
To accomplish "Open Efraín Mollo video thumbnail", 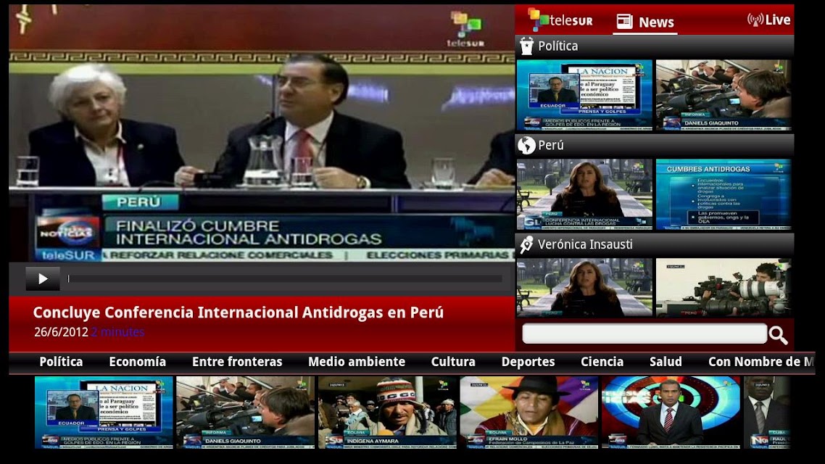I will [528, 413].
